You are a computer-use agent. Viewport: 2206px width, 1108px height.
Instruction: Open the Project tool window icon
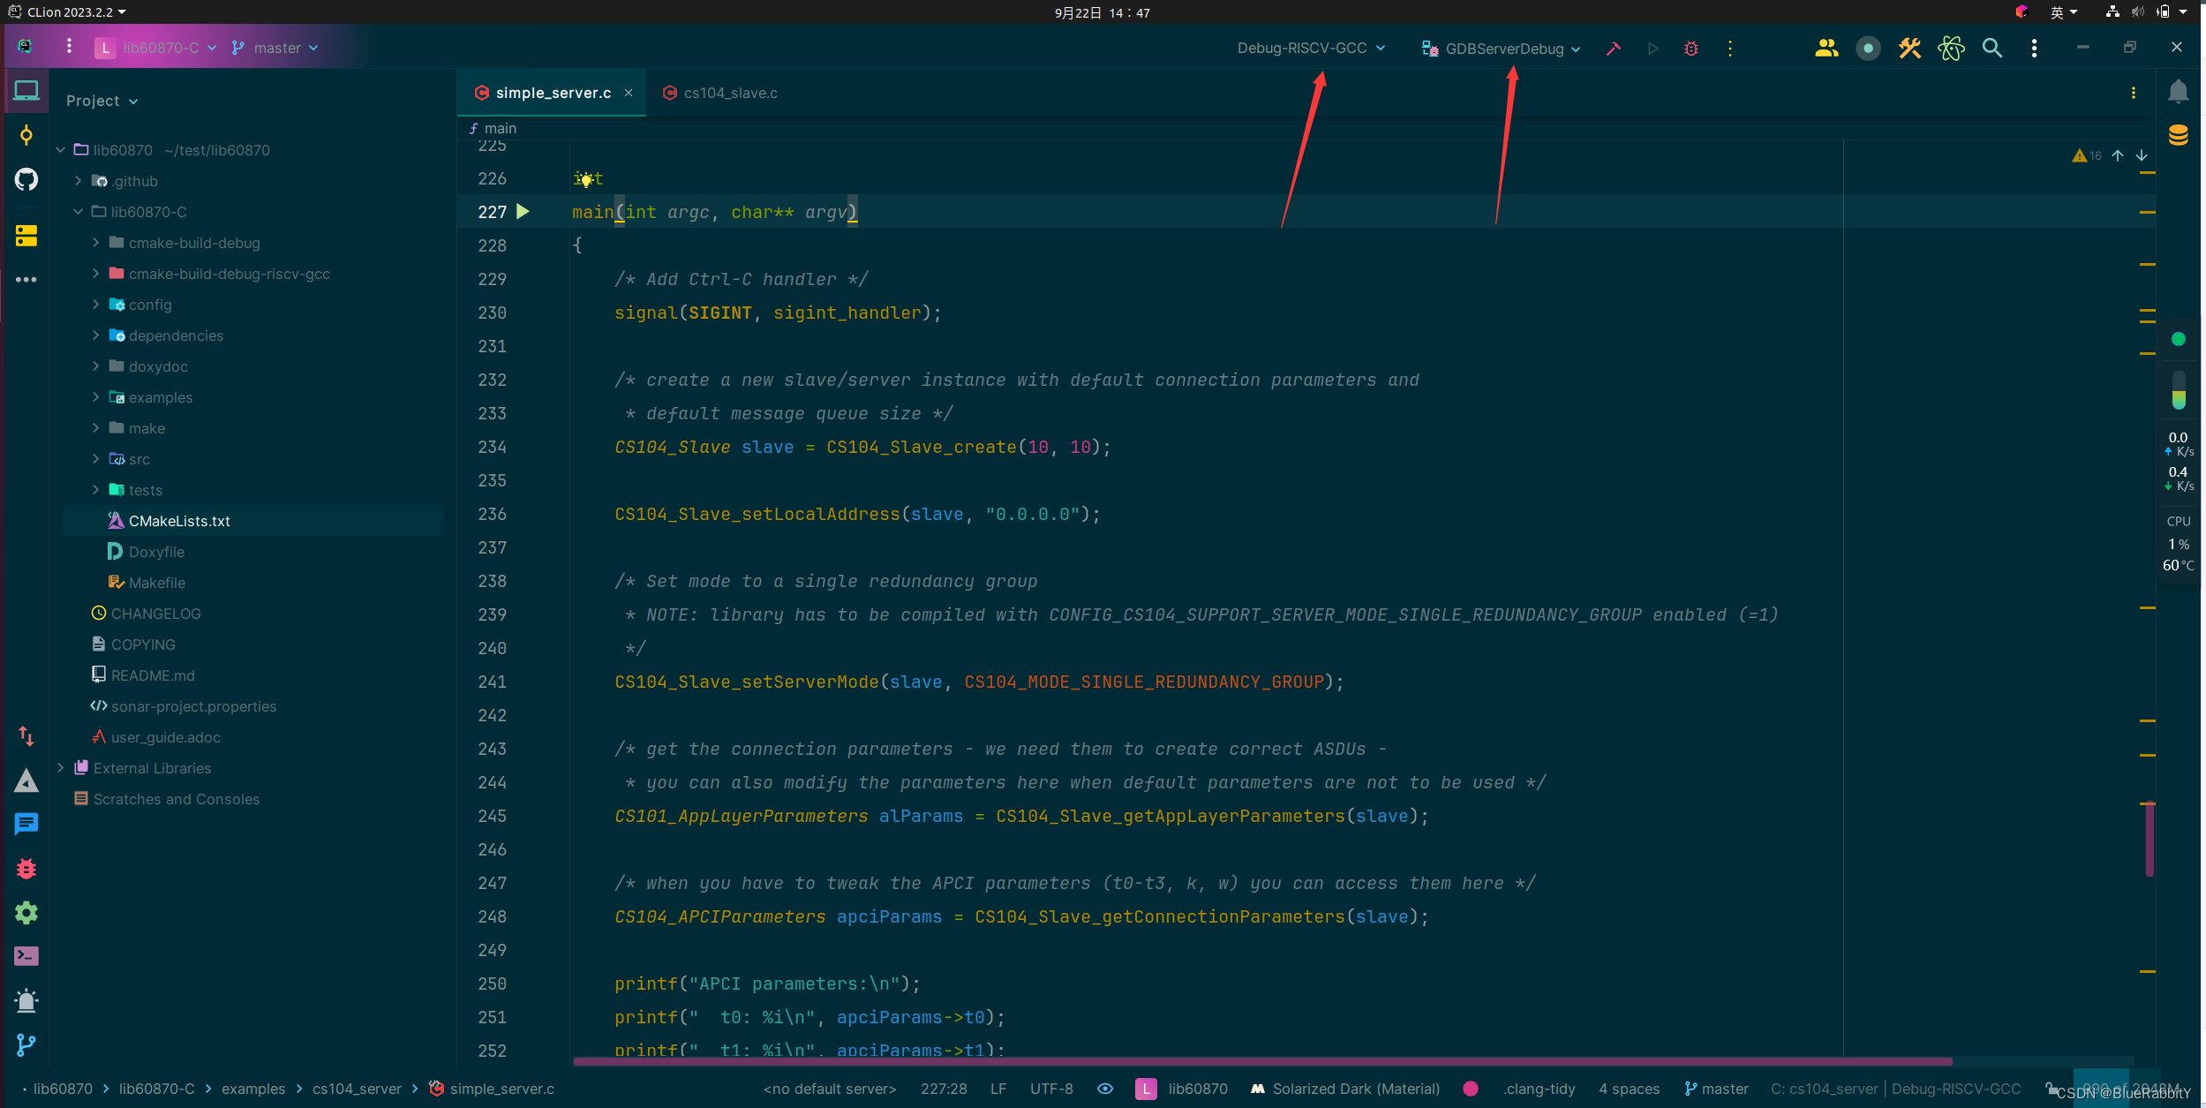click(x=26, y=91)
